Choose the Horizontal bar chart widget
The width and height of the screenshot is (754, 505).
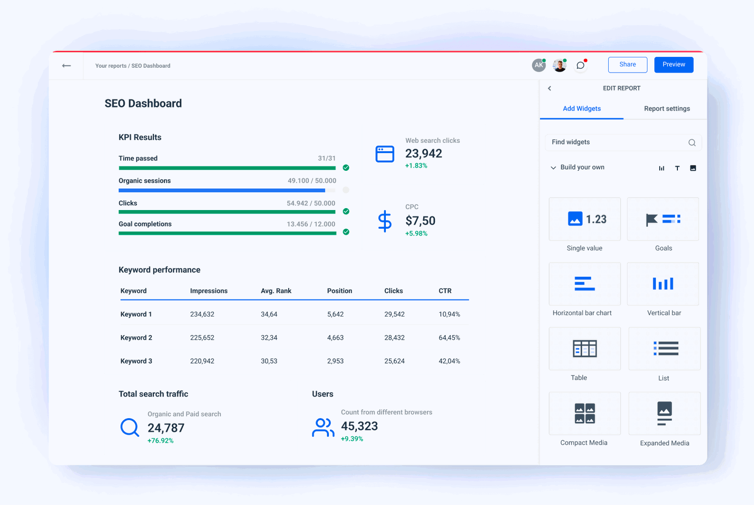pos(584,284)
